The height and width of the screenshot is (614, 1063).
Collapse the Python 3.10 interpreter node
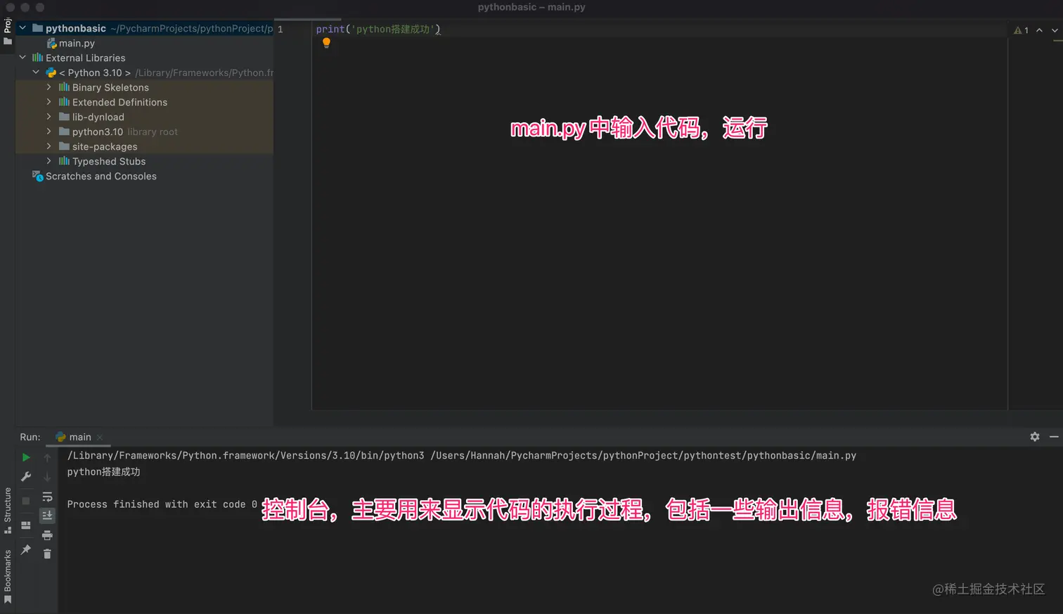click(x=36, y=72)
